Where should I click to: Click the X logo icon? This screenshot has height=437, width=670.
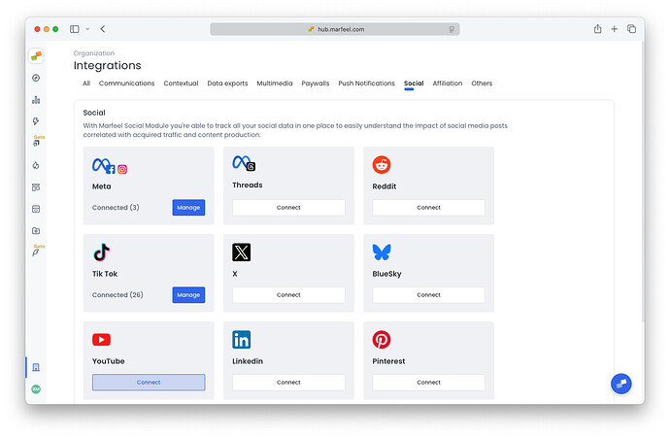tap(242, 252)
